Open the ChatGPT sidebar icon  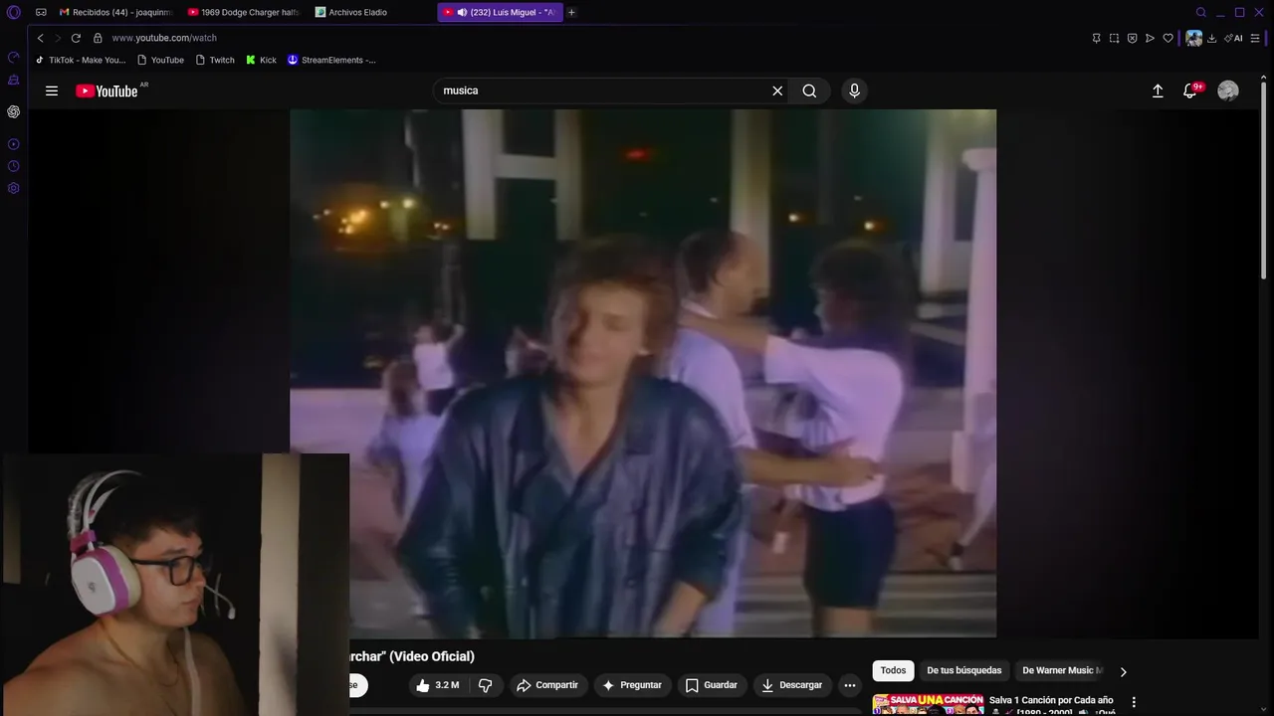click(14, 111)
